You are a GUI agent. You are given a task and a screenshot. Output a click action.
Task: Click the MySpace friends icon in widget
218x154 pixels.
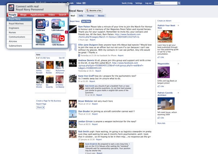[40, 38]
